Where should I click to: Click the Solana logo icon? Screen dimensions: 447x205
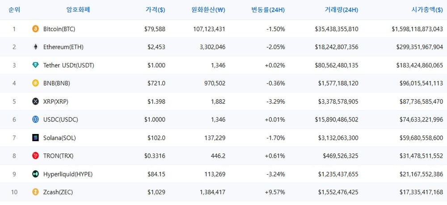(x=35, y=138)
